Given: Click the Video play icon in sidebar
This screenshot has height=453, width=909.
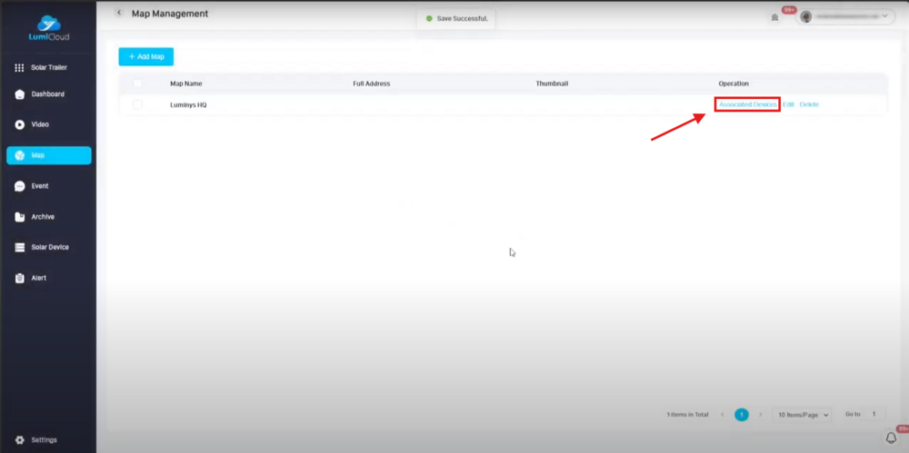Looking at the screenshot, I should [19, 124].
